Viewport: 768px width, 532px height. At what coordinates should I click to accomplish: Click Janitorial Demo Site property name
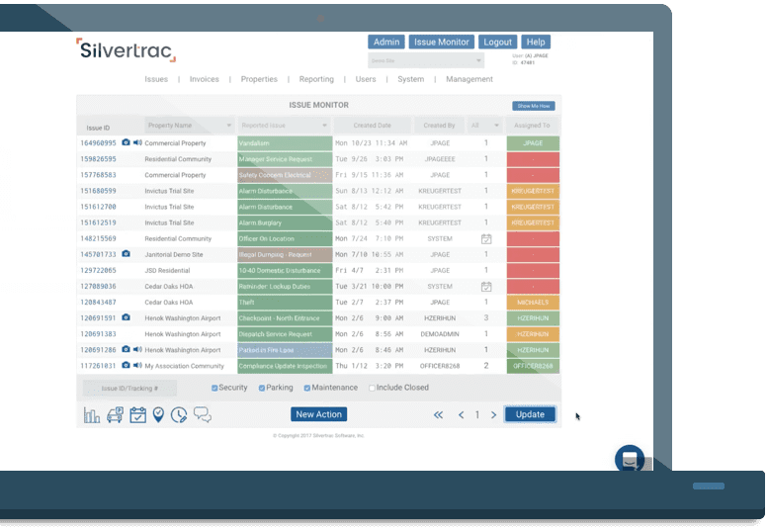click(174, 255)
